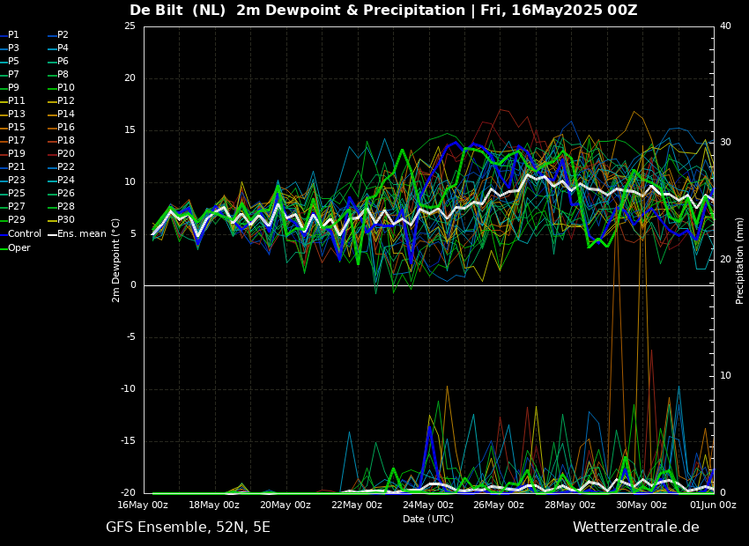Pick the '30May 00z' date label
Image resolution: width=749 pixels, height=546 pixels.
642,505
